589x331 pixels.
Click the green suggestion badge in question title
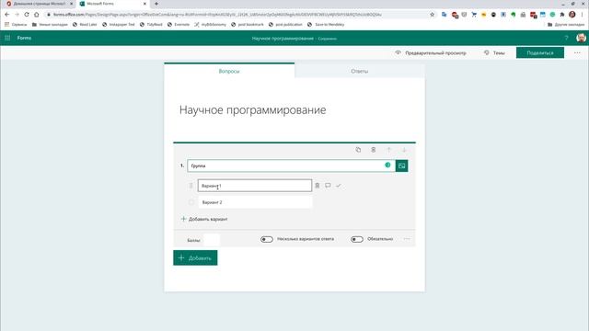pos(387,165)
